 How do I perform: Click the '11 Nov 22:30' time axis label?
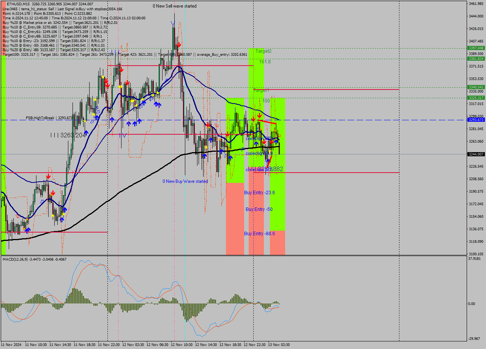click(x=109, y=345)
